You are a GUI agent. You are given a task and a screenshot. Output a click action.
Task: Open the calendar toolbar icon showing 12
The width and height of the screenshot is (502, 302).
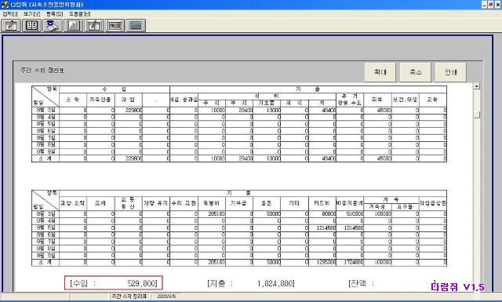pyautogui.click(x=31, y=26)
